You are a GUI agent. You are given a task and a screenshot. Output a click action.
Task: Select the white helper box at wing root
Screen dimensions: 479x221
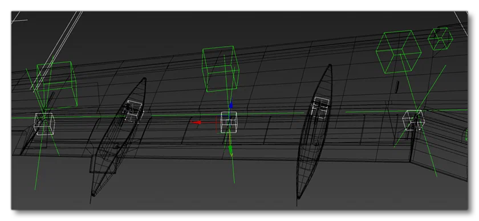(x=413, y=120)
